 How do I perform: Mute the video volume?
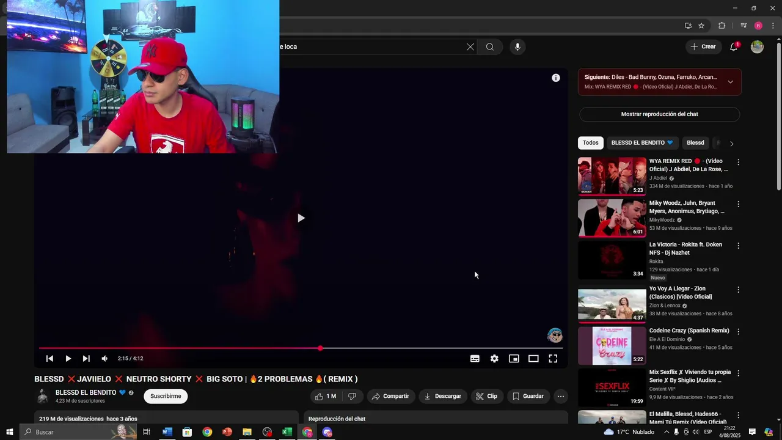[x=104, y=359]
